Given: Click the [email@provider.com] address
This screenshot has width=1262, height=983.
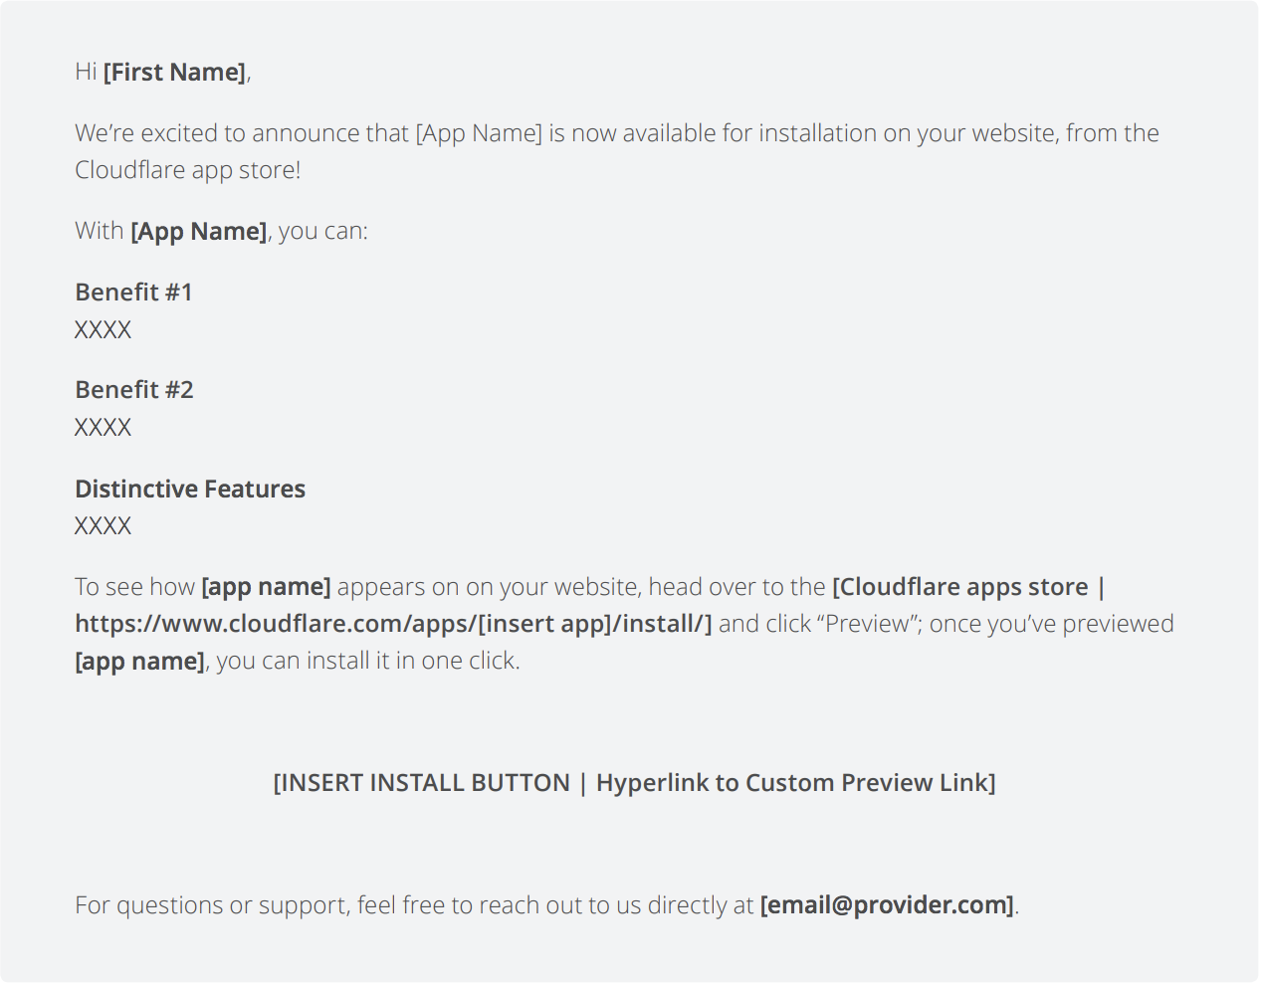Looking at the screenshot, I should point(888,905).
